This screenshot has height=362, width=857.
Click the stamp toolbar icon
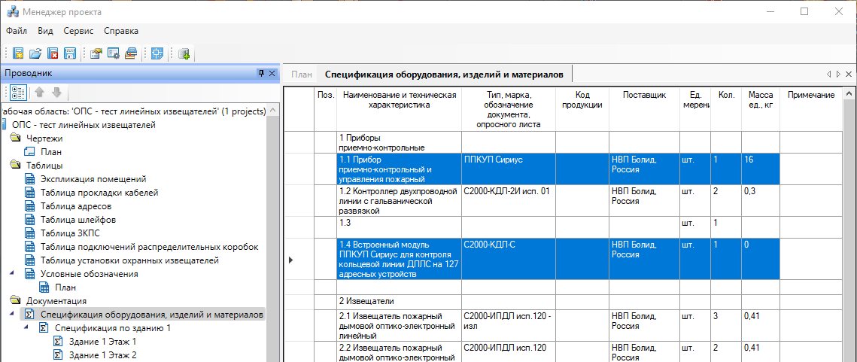pyautogui.click(x=131, y=53)
